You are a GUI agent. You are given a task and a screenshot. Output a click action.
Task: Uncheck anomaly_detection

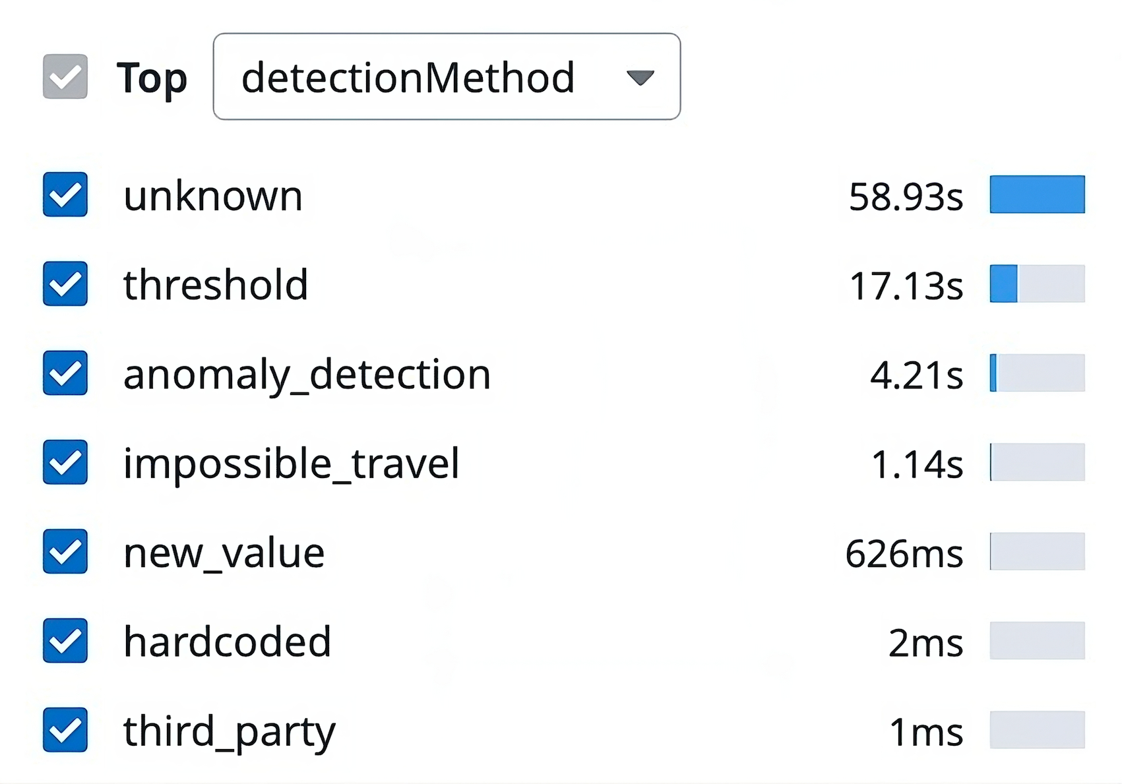click(x=64, y=373)
